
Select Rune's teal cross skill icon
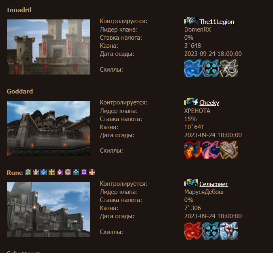[x=211, y=231]
